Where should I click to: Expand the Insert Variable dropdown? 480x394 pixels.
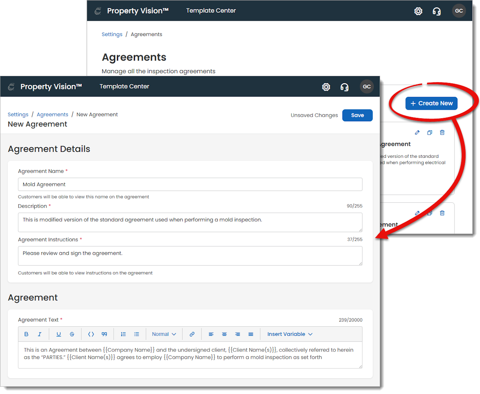pyautogui.click(x=290, y=334)
